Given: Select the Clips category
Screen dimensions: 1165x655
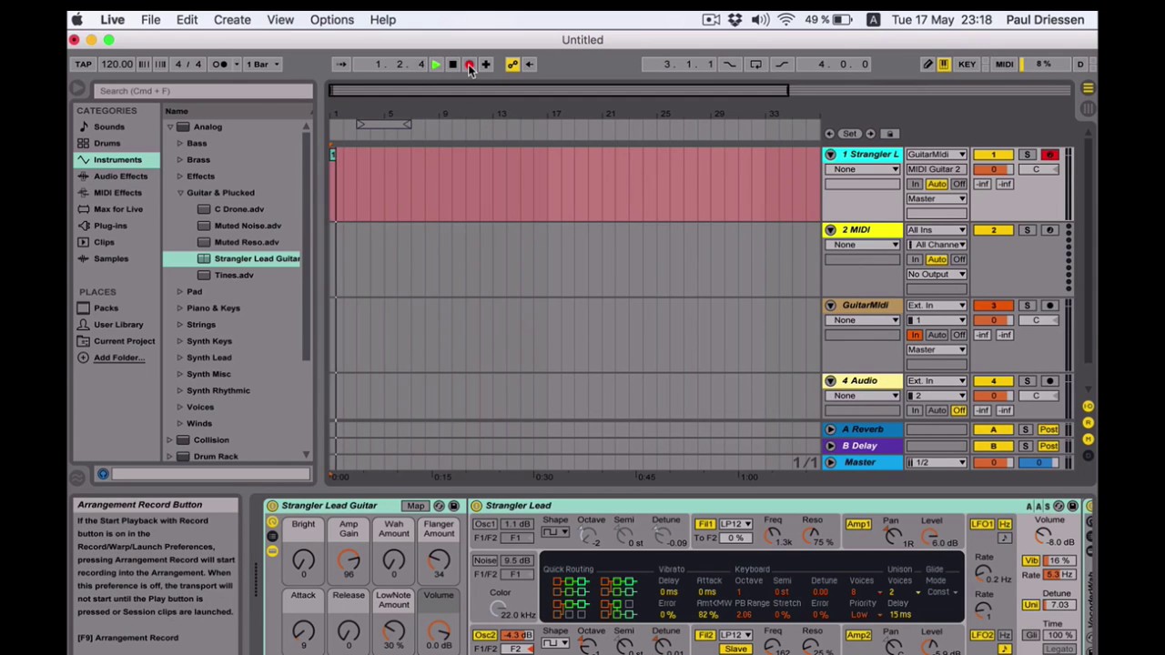Looking at the screenshot, I should (x=104, y=242).
